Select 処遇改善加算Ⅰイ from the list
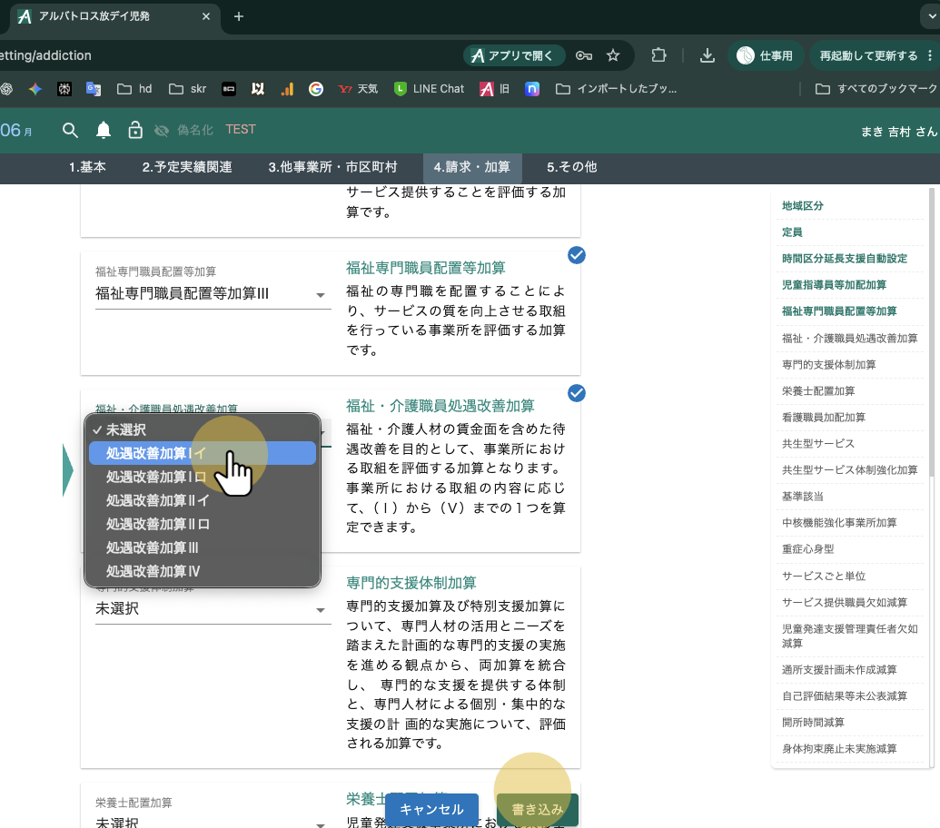940x828 pixels. [x=202, y=453]
